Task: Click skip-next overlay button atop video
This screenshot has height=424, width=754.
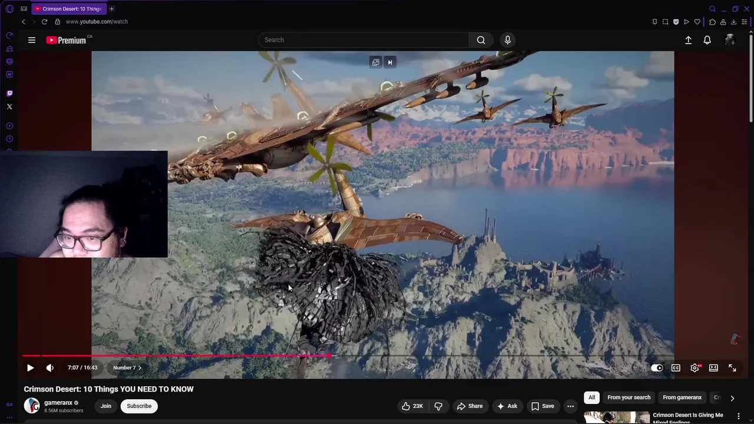Action: tap(389, 62)
